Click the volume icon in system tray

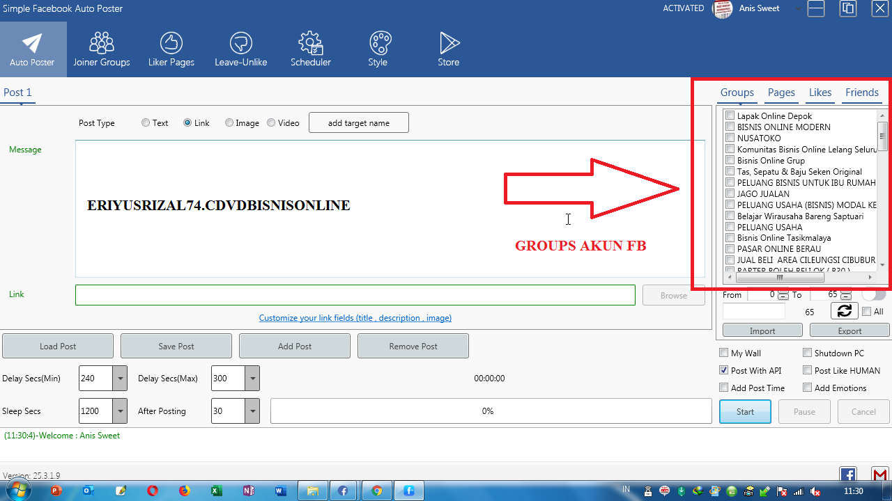pos(815,491)
